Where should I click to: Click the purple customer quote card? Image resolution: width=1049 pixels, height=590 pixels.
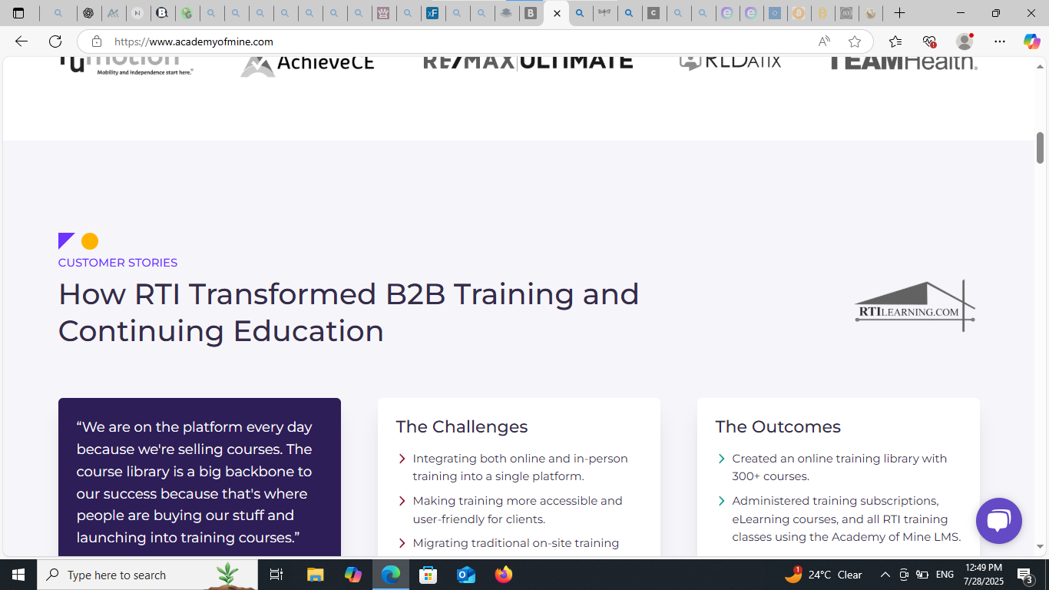pyautogui.click(x=200, y=477)
